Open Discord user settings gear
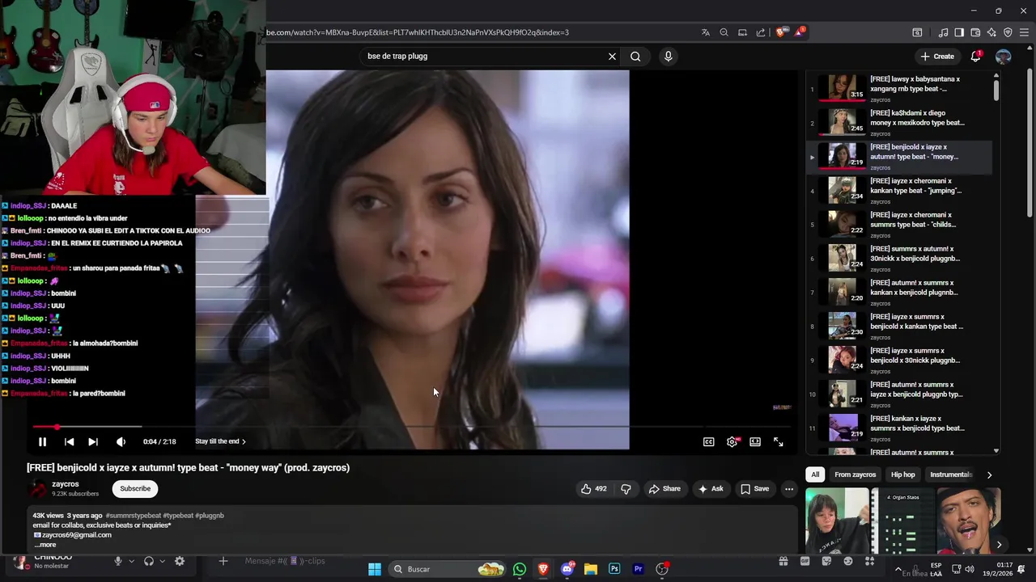This screenshot has width=1036, height=582. 180,561
